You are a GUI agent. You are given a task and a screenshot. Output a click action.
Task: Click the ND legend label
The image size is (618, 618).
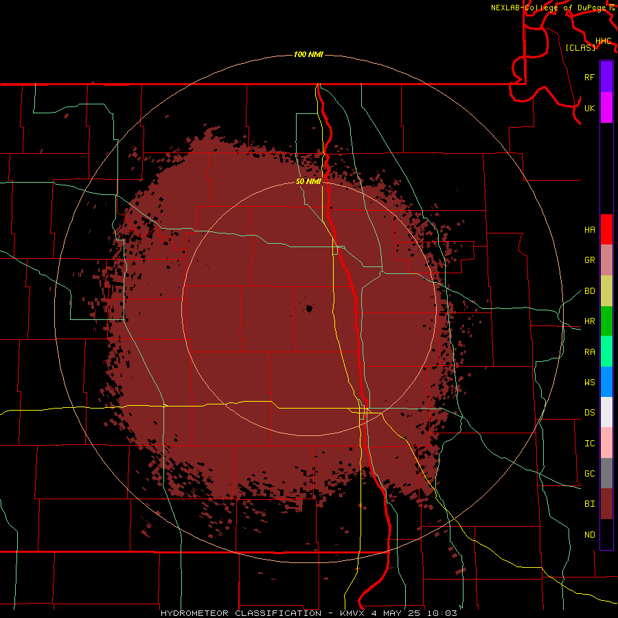tap(590, 535)
